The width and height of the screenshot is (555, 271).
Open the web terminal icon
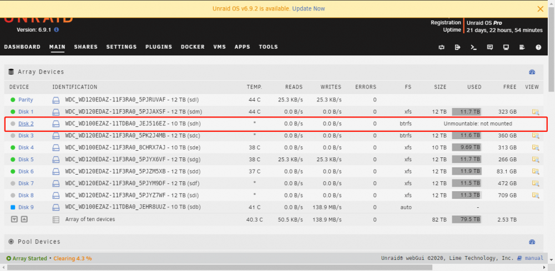(473, 47)
